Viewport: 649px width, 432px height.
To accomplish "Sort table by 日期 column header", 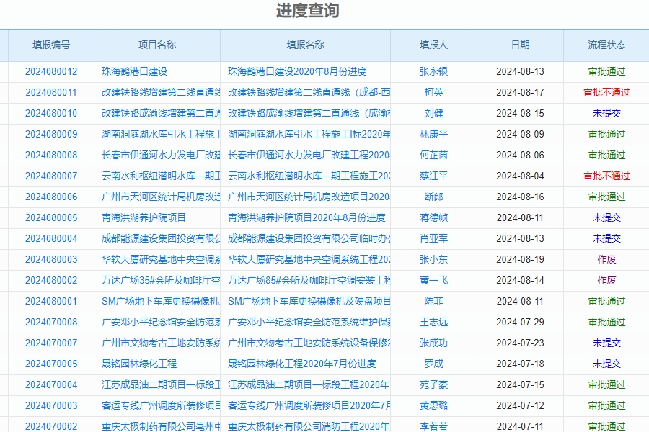I will point(519,45).
